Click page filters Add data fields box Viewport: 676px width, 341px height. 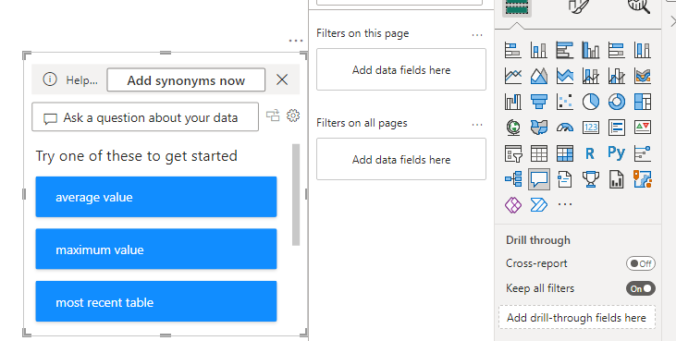pyautogui.click(x=401, y=69)
